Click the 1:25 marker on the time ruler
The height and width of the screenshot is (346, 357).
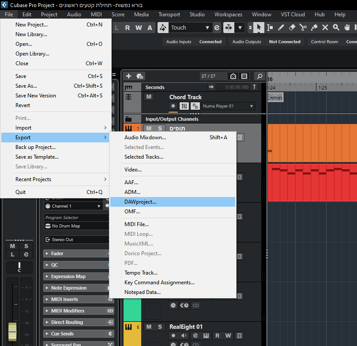(322, 88)
